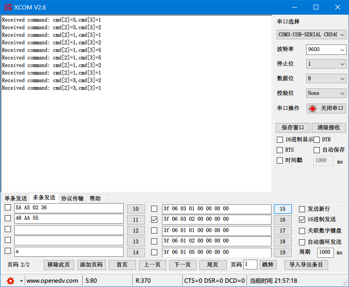Uncheck the box beside 3f 06 03 02 entry
This screenshot has width=349, height=287.
[154, 219]
